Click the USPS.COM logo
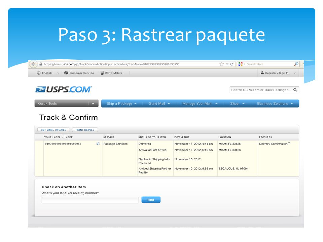The image size is (323, 242). tap(64, 89)
